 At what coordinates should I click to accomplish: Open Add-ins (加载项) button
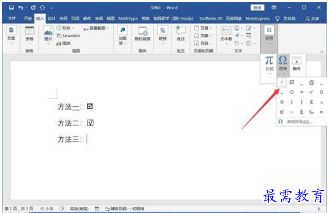(122, 35)
